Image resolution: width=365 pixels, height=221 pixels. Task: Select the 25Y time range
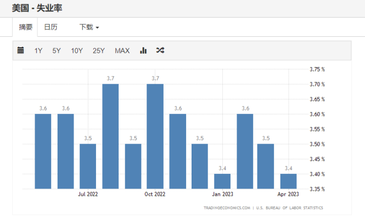(x=99, y=51)
